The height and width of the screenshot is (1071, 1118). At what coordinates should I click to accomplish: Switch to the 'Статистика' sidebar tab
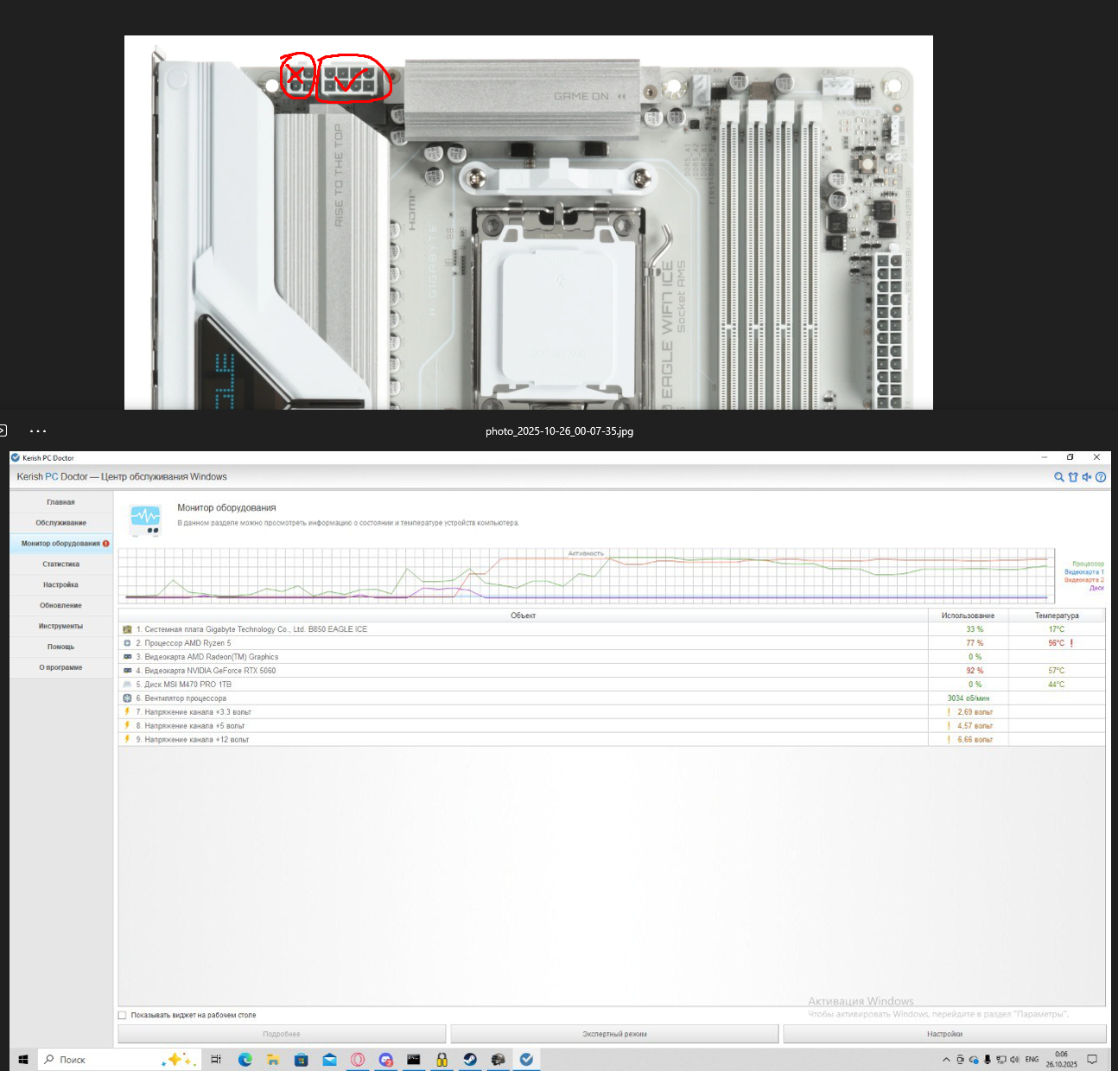click(60, 564)
